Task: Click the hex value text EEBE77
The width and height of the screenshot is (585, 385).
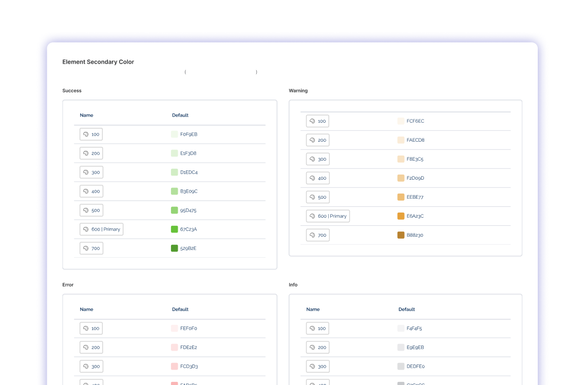Action: [415, 197]
